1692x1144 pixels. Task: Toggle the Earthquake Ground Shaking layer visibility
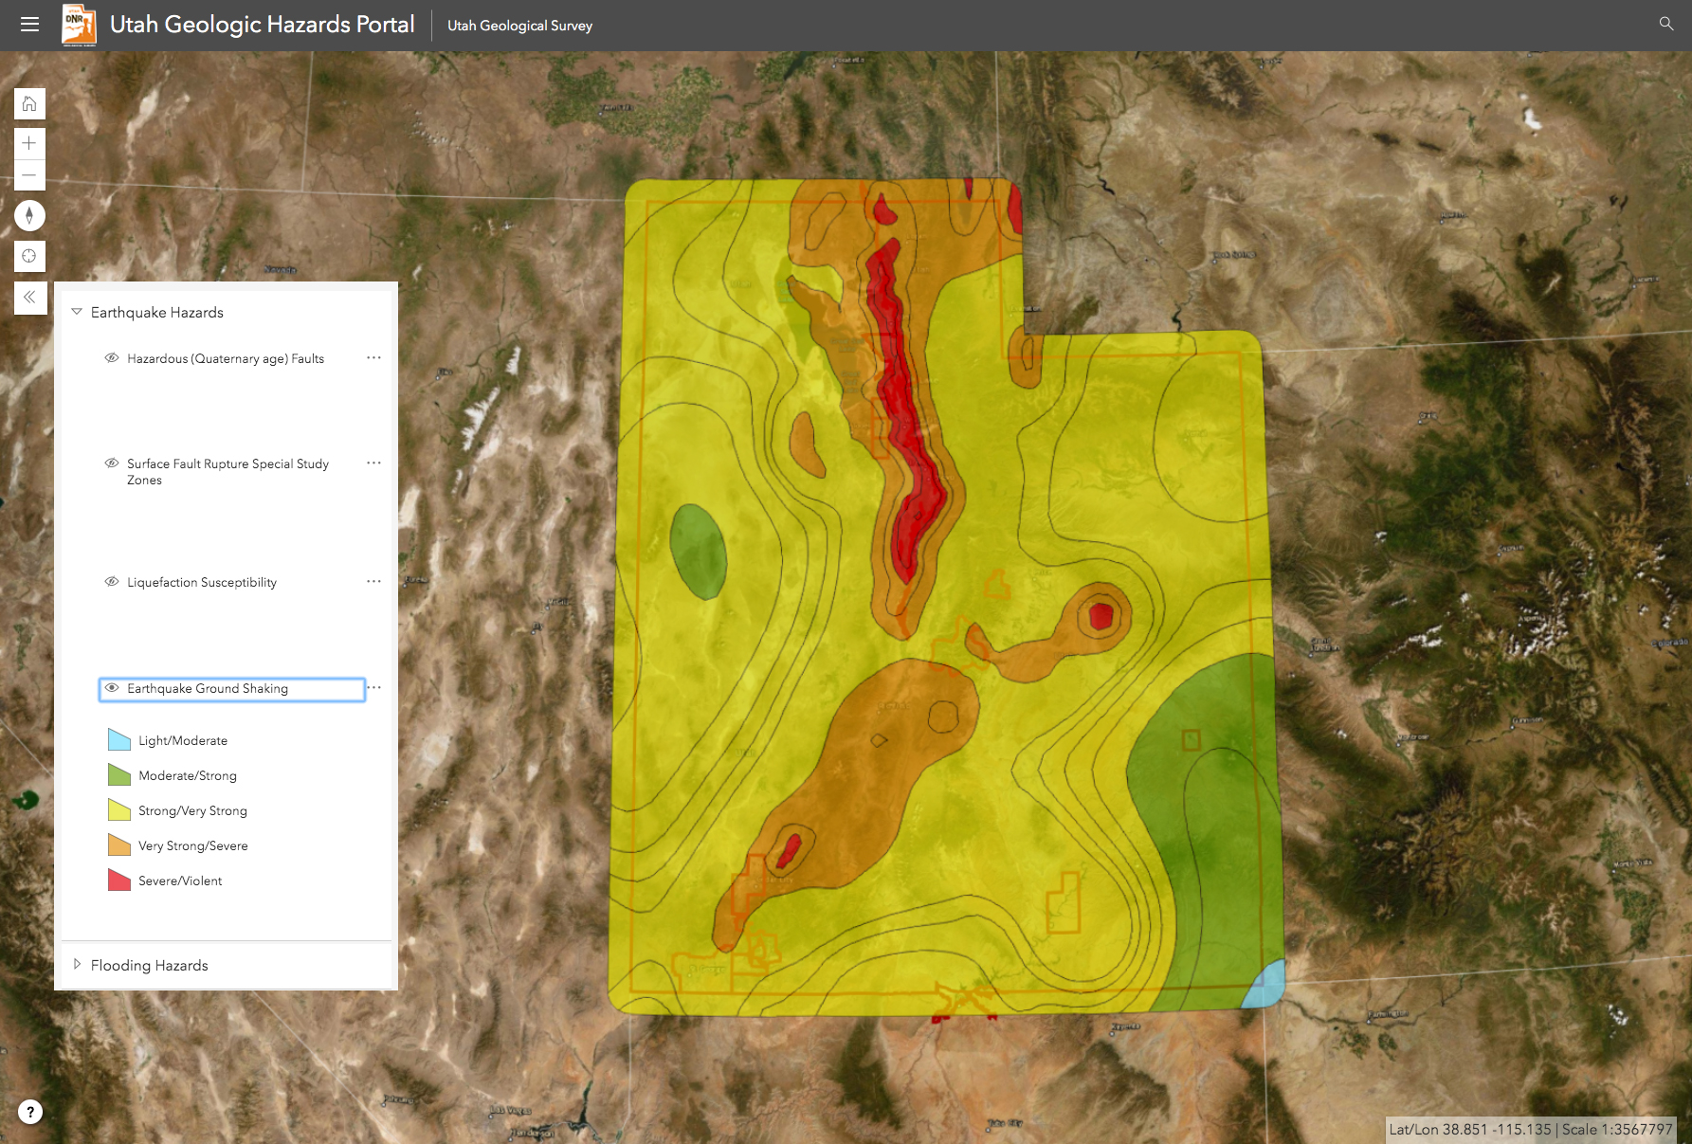[x=111, y=688]
